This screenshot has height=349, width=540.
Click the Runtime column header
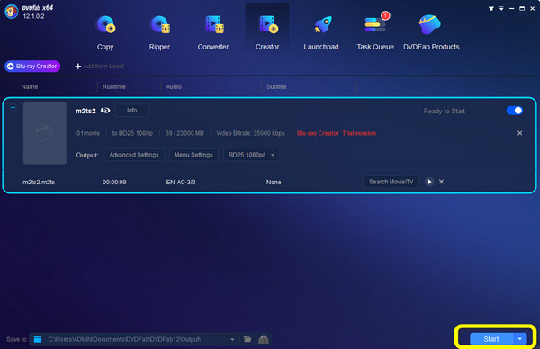(x=114, y=86)
